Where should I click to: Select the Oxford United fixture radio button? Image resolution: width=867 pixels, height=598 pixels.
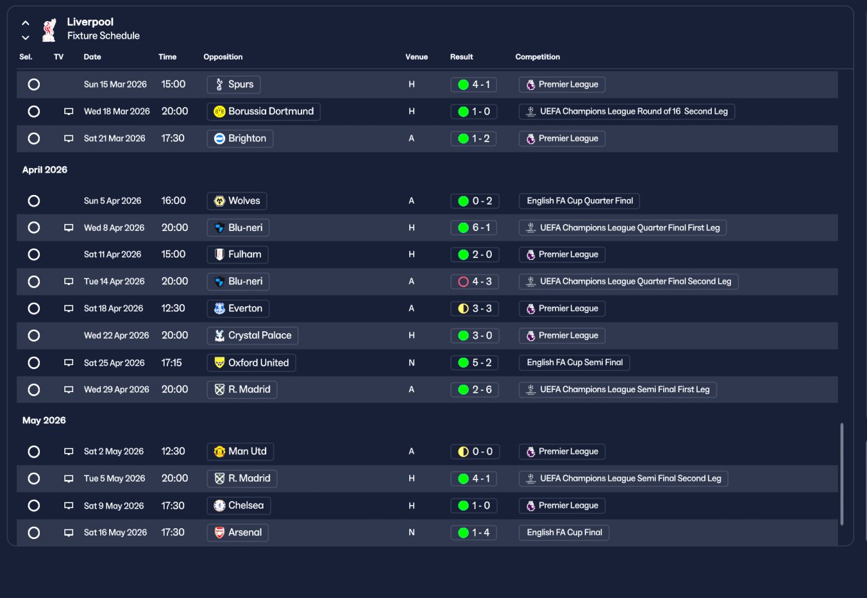[x=34, y=363]
